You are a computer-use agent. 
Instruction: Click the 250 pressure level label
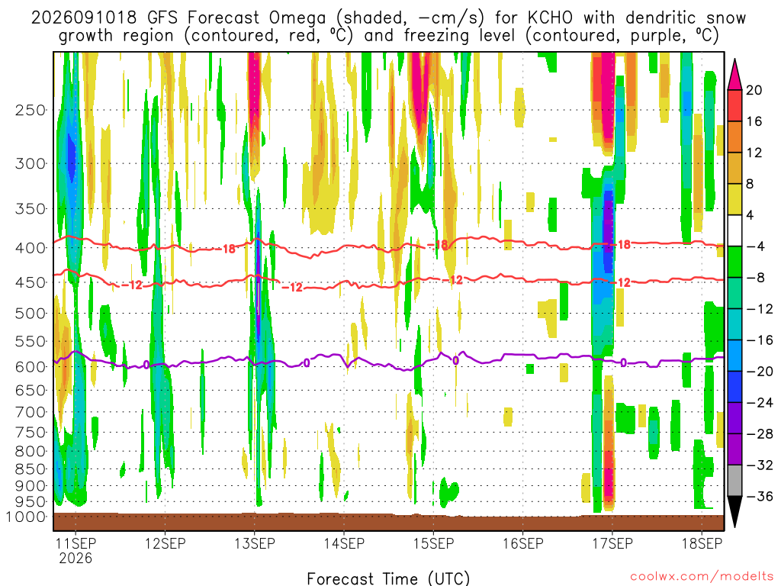31,110
